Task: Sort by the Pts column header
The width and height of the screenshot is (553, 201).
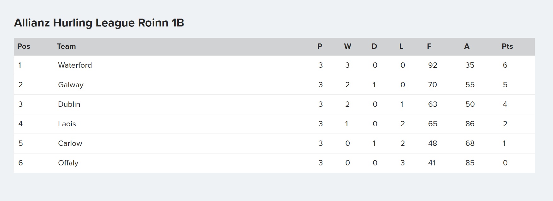Action: (x=507, y=46)
